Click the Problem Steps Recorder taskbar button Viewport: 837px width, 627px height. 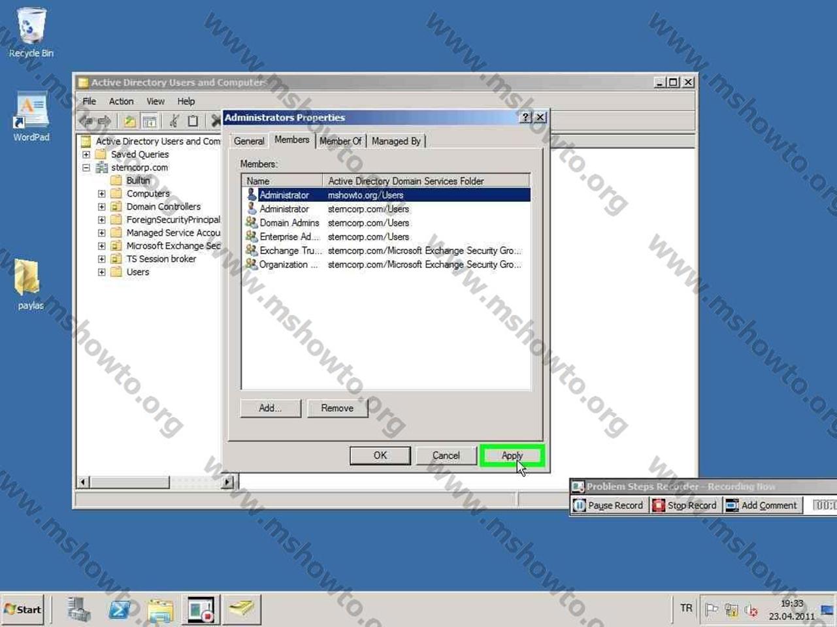pyautogui.click(x=201, y=610)
